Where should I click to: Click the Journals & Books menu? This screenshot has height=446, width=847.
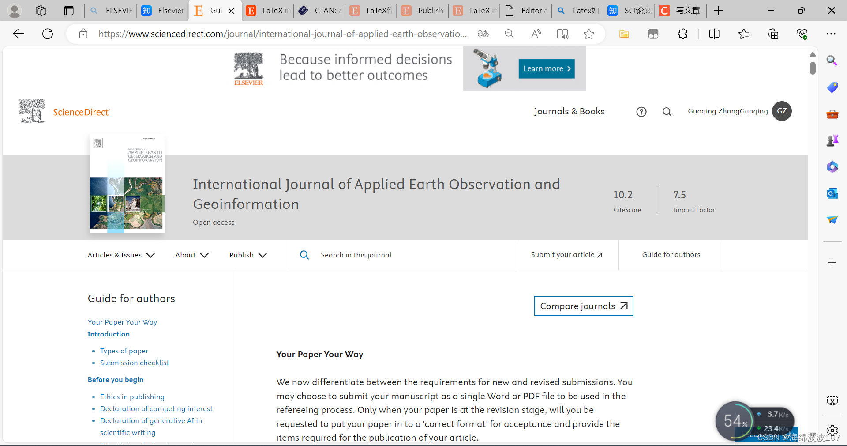569,111
